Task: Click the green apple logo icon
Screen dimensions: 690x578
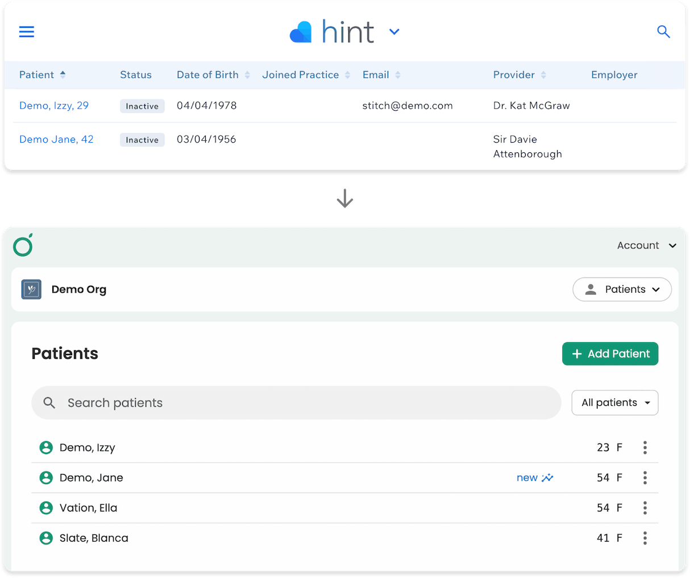Action: 23,245
